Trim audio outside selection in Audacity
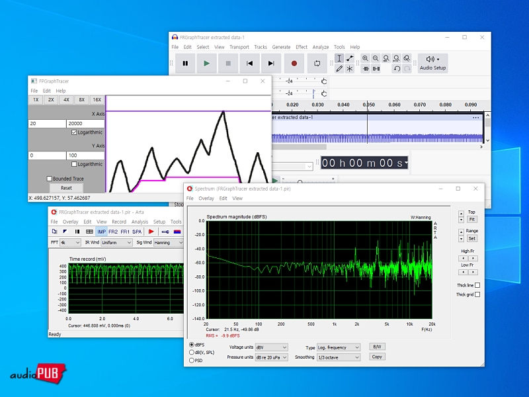 click(366, 69)
